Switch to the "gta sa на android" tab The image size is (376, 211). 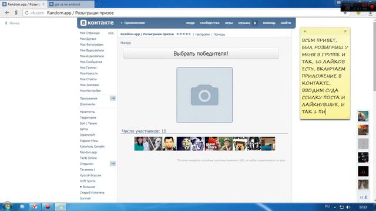pyautogui.click(x=71, y=4)
